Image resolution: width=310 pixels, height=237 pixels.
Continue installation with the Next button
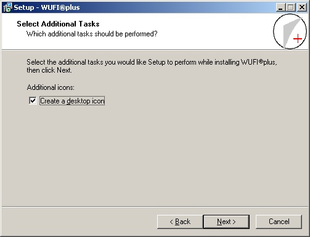click(x=226, y=222)
